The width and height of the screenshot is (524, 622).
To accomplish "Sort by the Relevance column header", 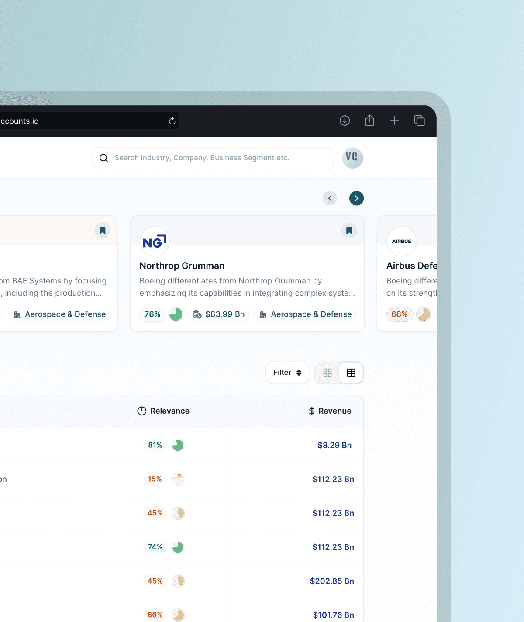I will pyautogui.click(x=163, y=411).
